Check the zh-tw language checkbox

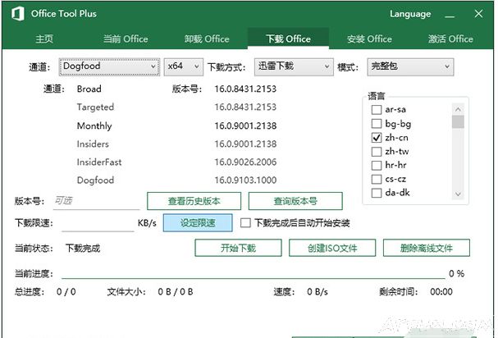pos(377,152)
